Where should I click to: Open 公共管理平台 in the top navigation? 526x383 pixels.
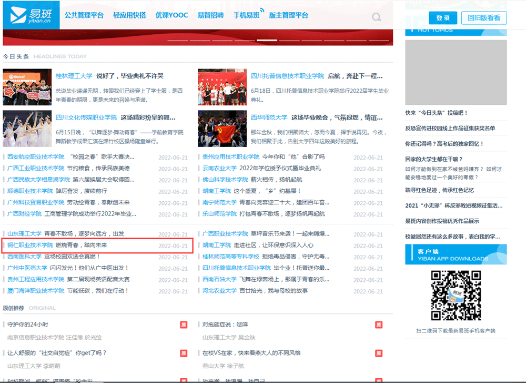pos(84,15)
